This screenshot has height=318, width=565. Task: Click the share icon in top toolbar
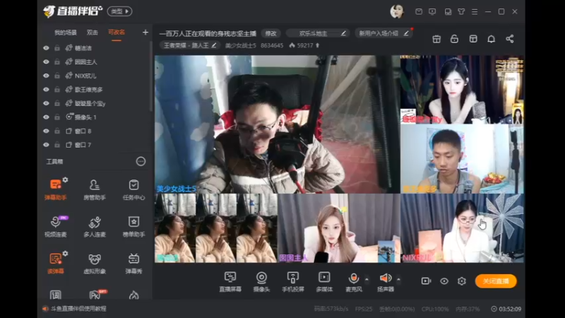pos(509,39)
